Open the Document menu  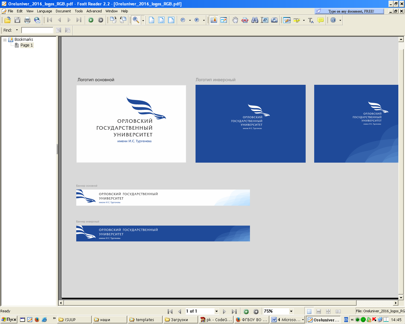63,11
